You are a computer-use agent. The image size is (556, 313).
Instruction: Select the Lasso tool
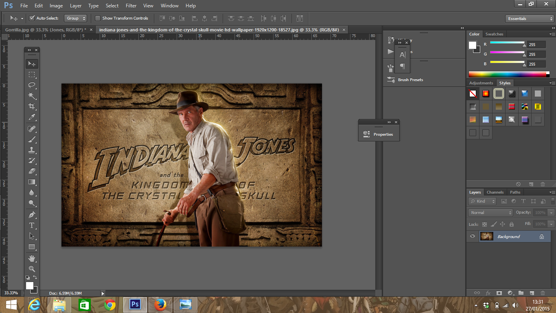click(32, 85)
